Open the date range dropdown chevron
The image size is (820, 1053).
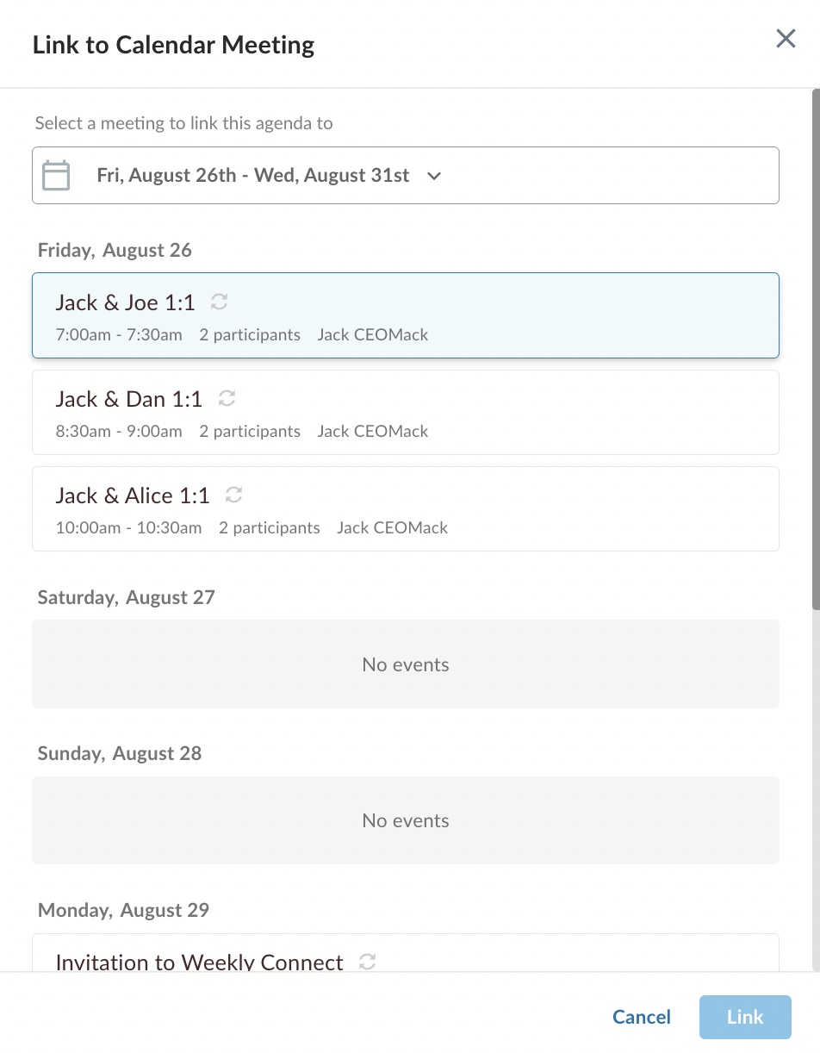pos(434,176)
